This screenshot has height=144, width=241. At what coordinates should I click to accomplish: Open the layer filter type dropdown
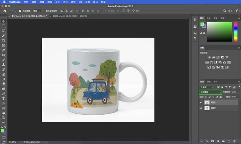[207, 87]
